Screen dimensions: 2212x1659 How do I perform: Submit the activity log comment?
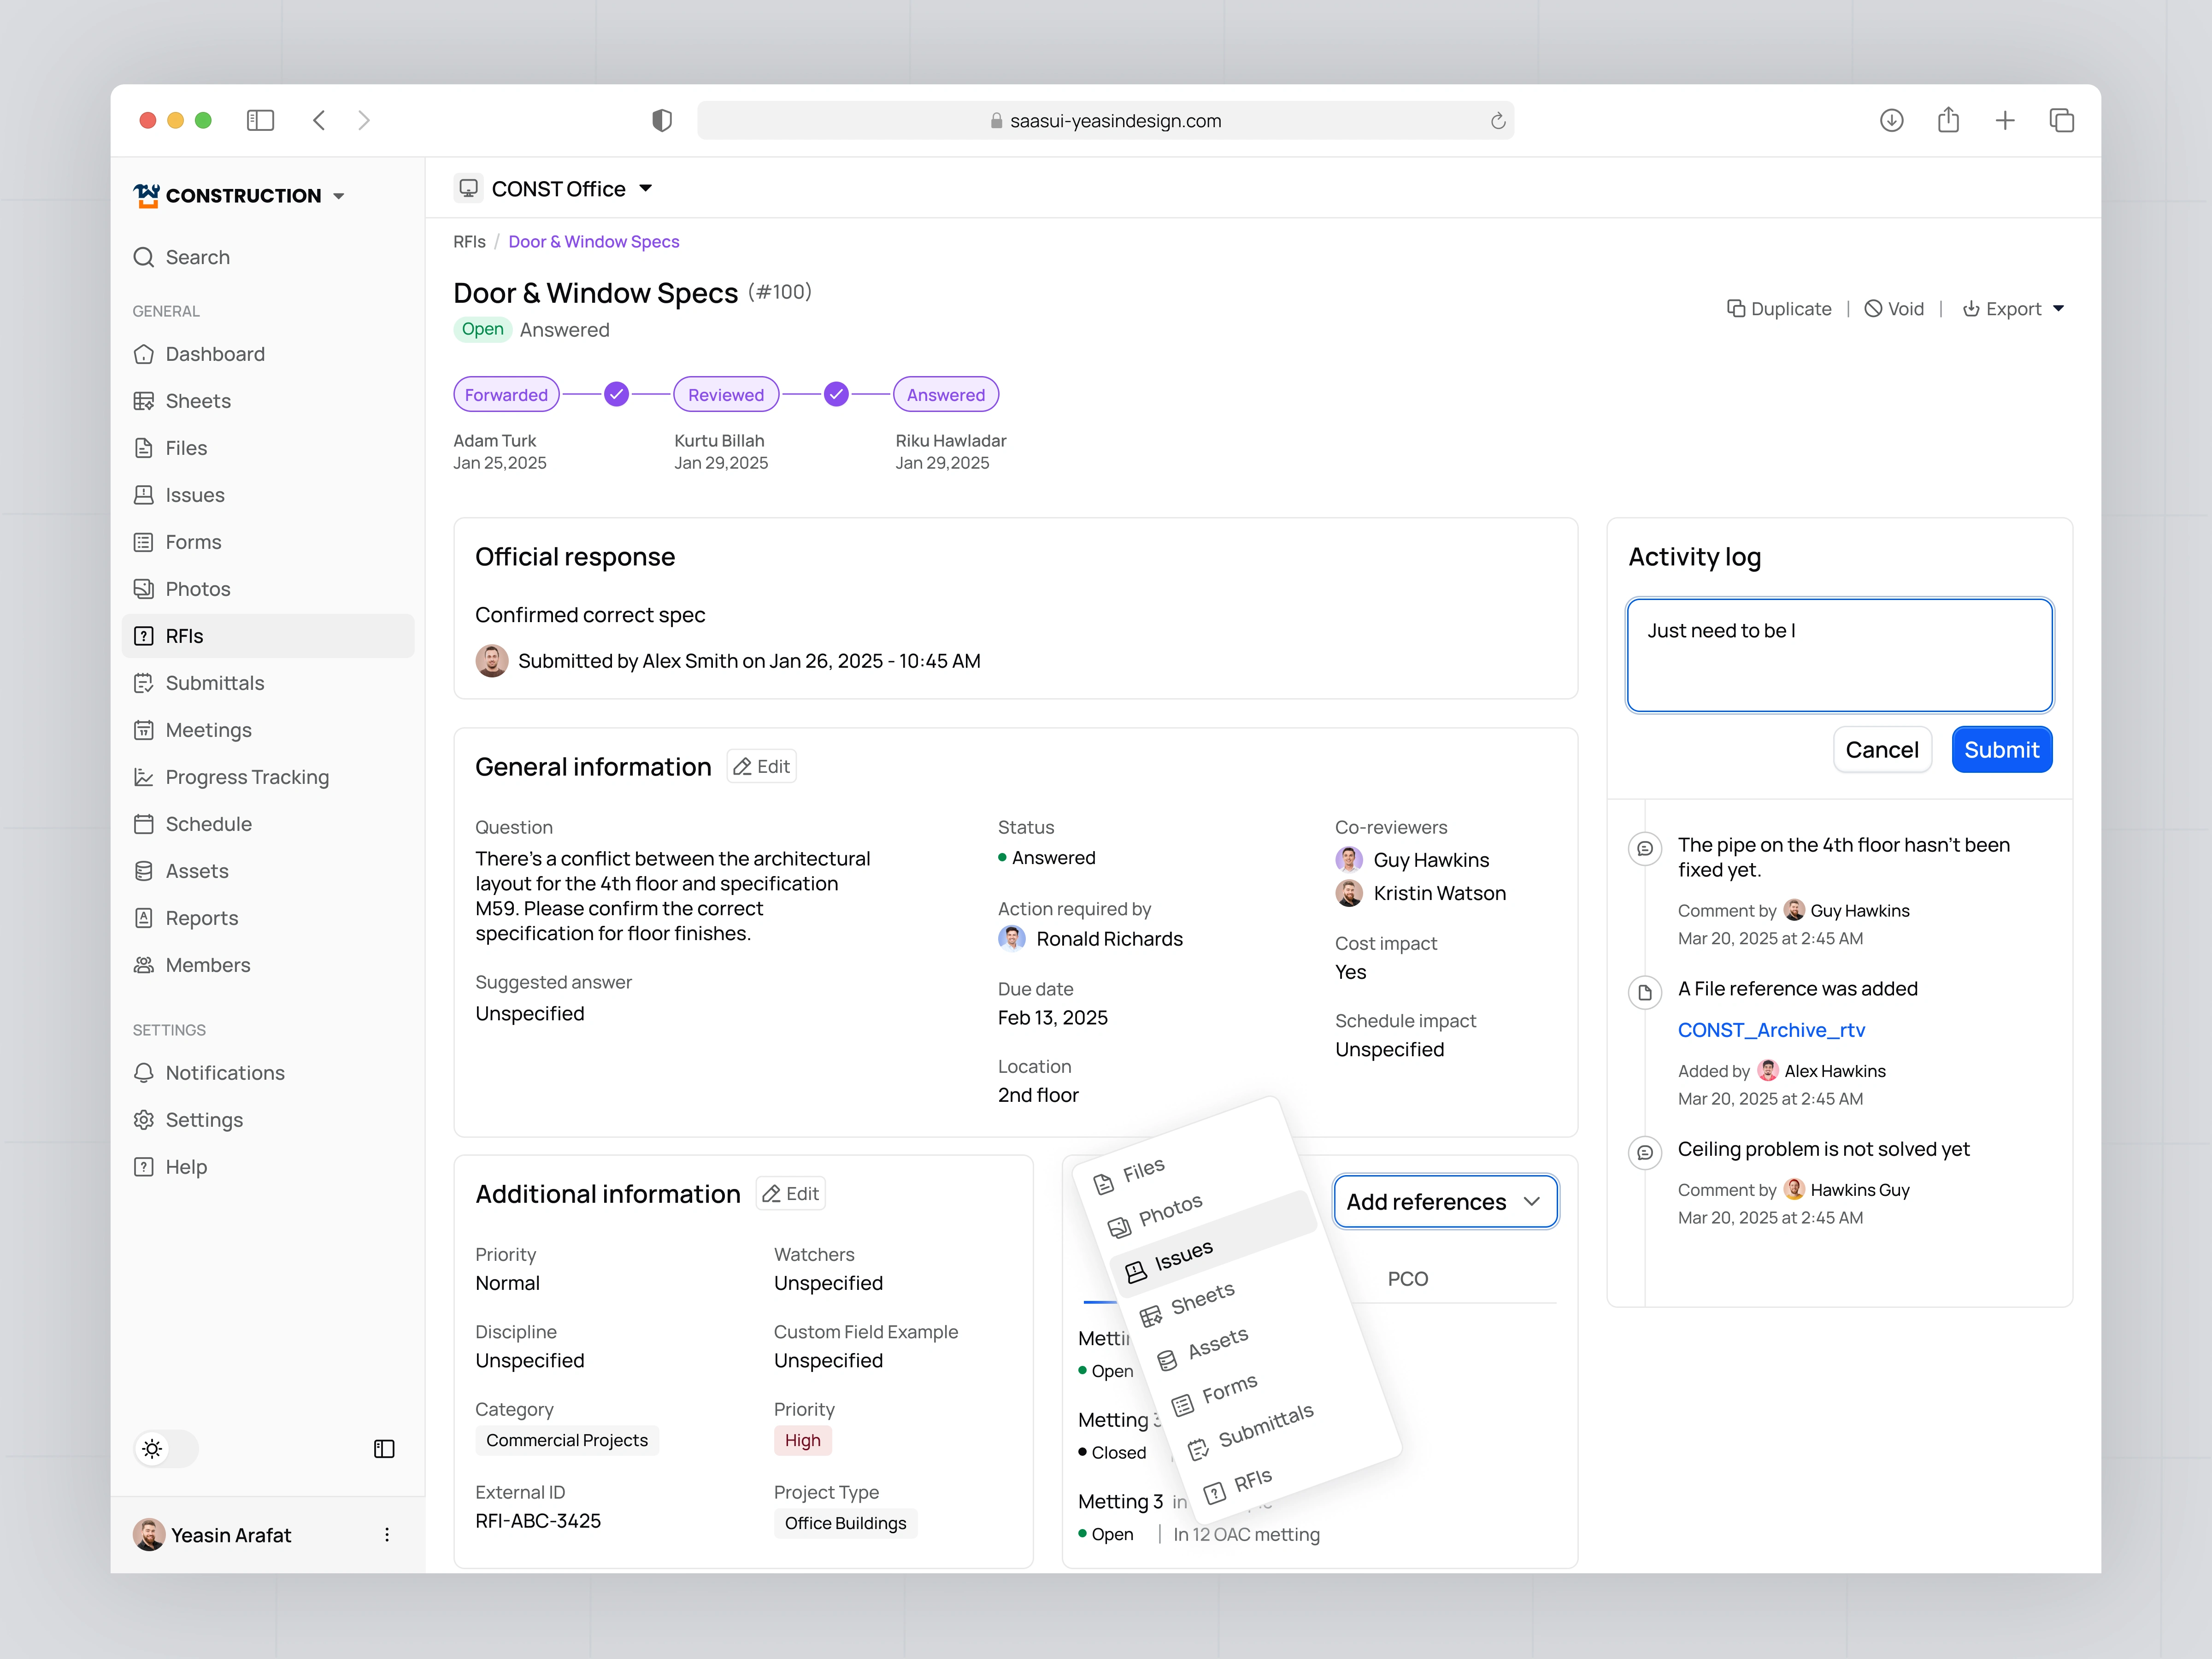[x=2001, y=750]
